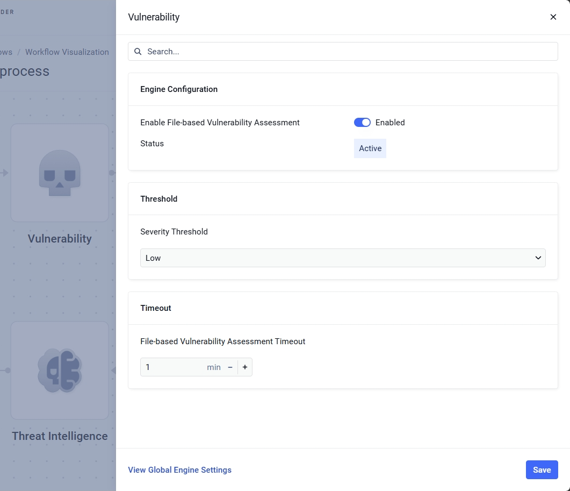Click the timeout value field showing 1
The width and height of the screenshot is (570, 491).
point(172,367)
